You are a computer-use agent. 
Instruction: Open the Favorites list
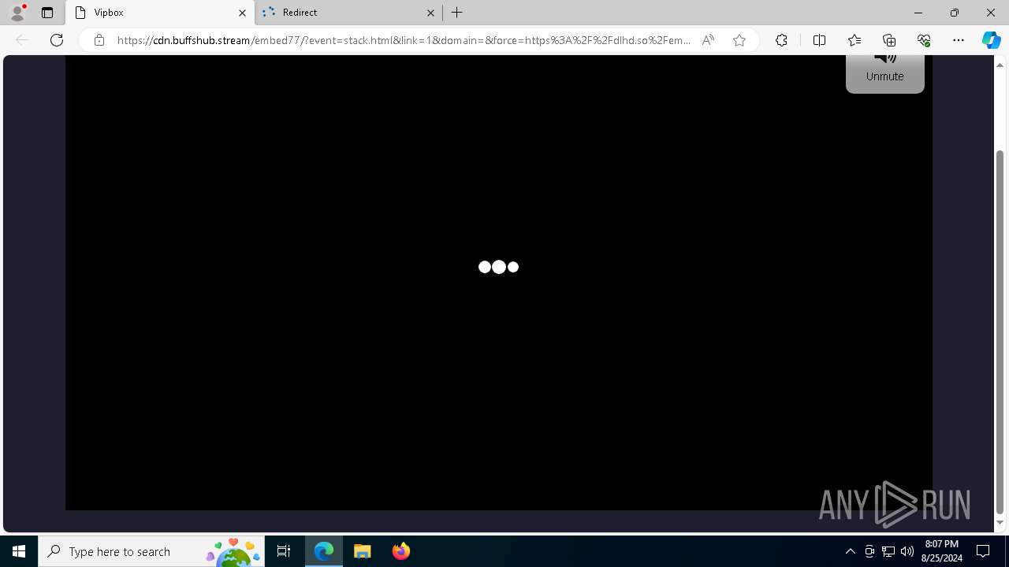tap(854, 40)
